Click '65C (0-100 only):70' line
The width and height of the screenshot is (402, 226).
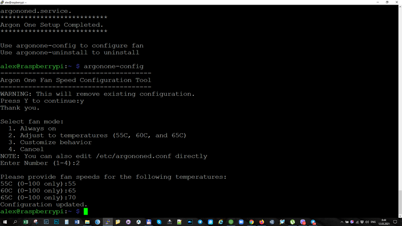pos(38,198)
